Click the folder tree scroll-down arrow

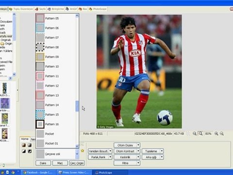coord(14,74)
